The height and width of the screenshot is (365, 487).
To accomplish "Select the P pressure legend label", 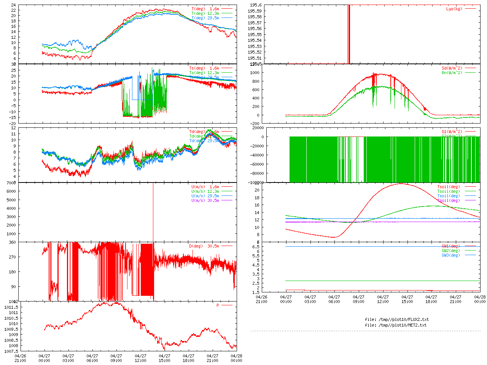I will (x=218, y=305).
